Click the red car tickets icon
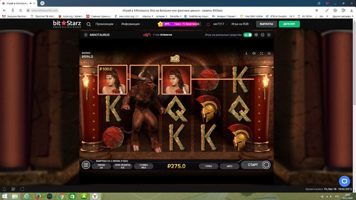Image resolution: width=356 pixels, height=200 pixels. tap(147, 35)
